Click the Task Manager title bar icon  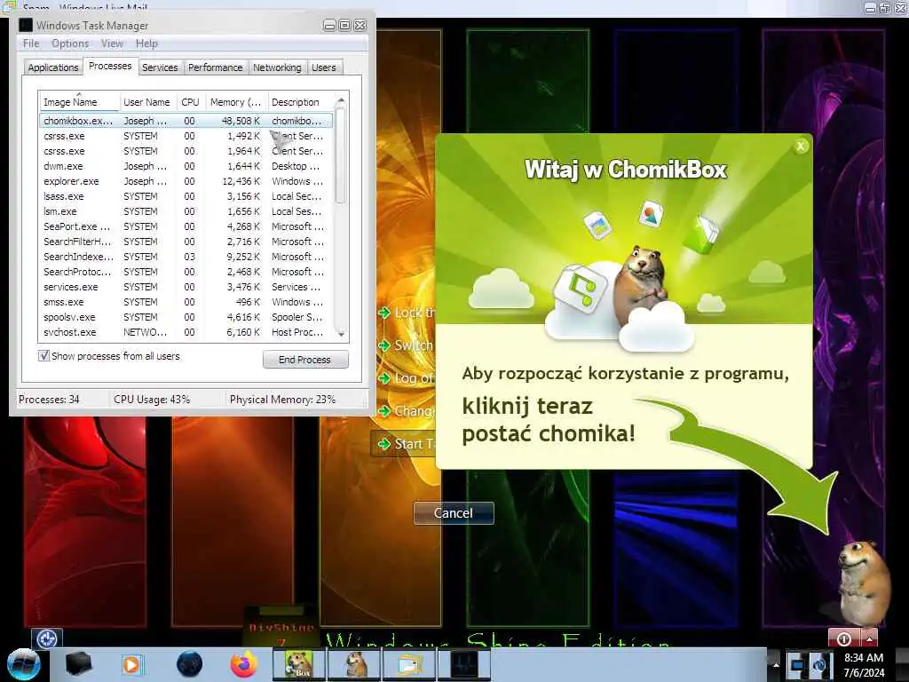[x=26, y=25]
